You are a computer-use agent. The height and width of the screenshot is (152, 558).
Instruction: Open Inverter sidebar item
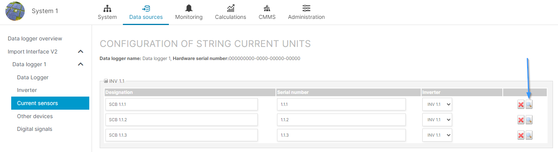(27, 90)
